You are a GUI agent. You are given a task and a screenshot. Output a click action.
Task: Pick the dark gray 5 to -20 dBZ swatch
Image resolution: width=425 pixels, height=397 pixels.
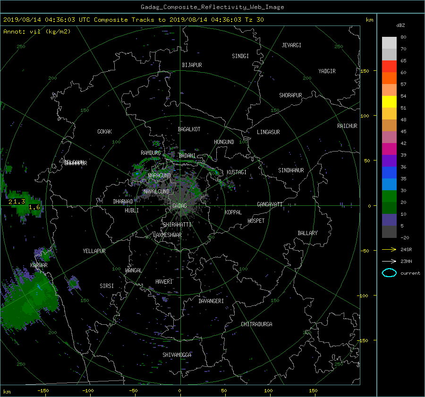pyautogui.click(x=389, y=232)
